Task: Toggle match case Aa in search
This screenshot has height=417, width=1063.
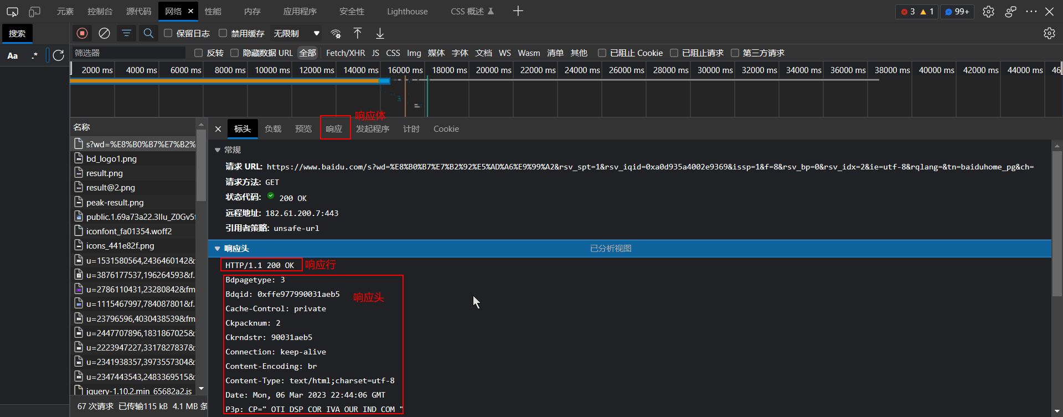Action: [12, 55]
